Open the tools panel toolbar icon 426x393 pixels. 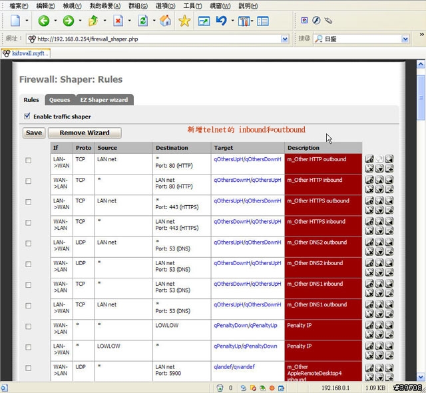point(244,21)
